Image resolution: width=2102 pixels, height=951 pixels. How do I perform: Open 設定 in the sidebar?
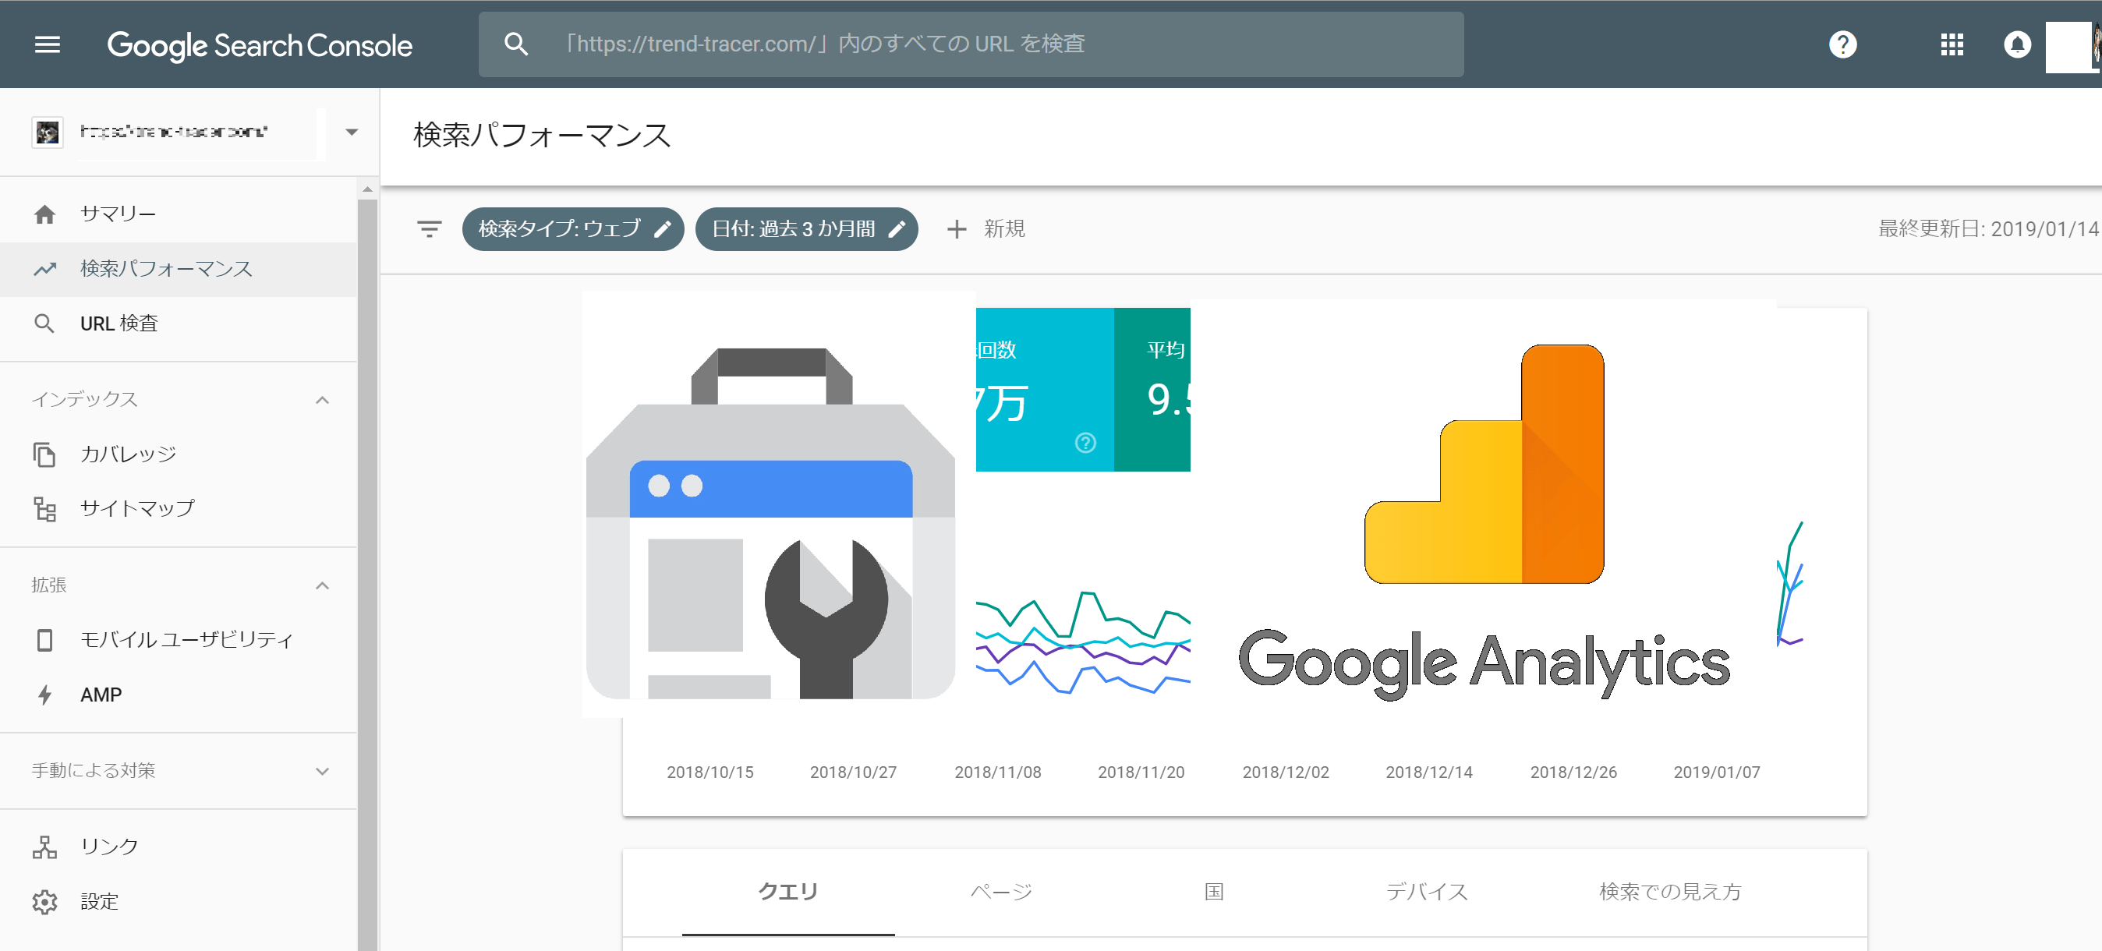[x=178, y=902]
